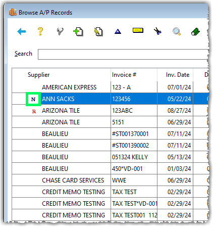Click invoice date 01/03/24
214x227 pixels.
click(179, 169)
